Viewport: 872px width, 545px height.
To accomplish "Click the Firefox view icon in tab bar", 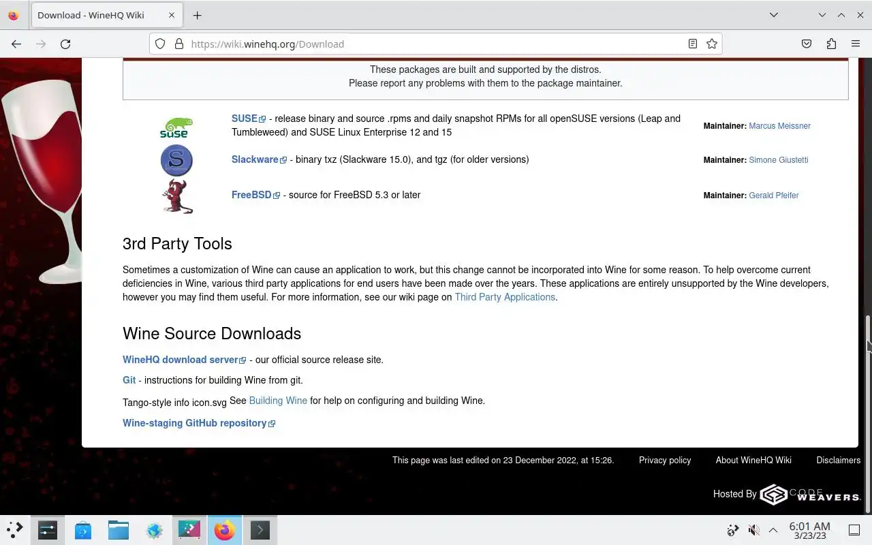I will tap(13, 15).
